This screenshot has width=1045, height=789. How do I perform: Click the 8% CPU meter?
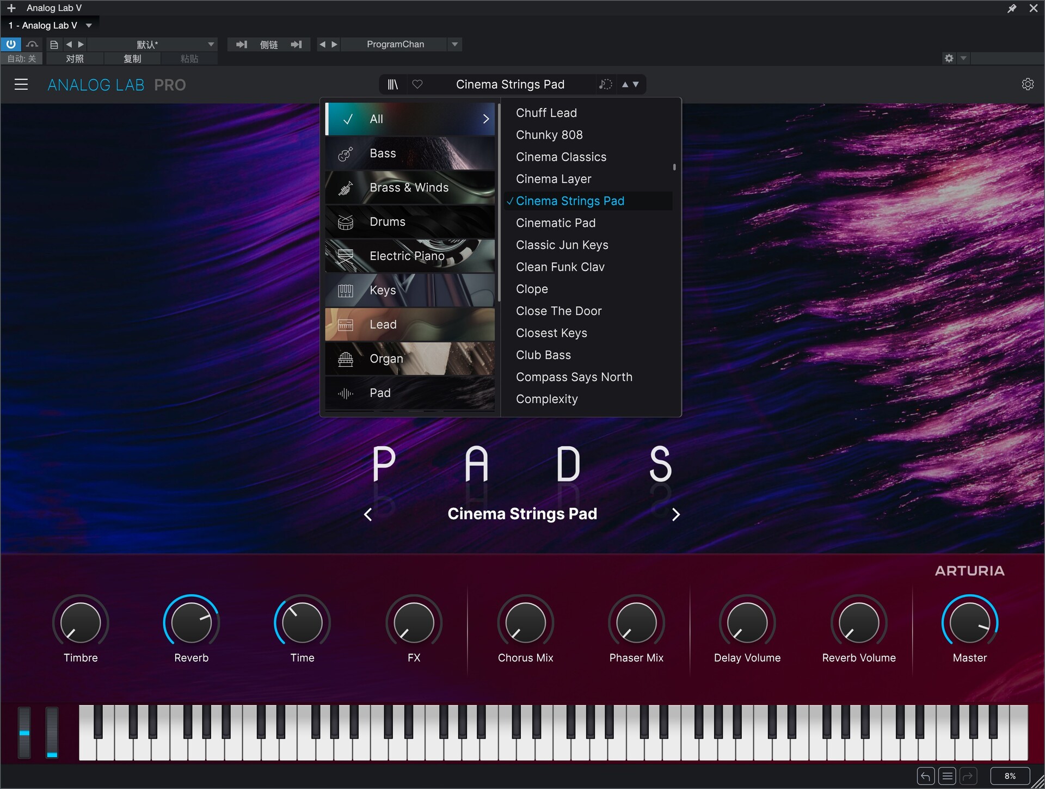(x=1010, y=776)
